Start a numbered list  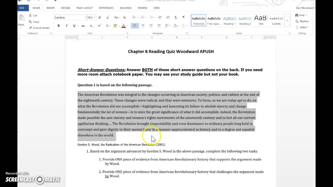[142, 17]
